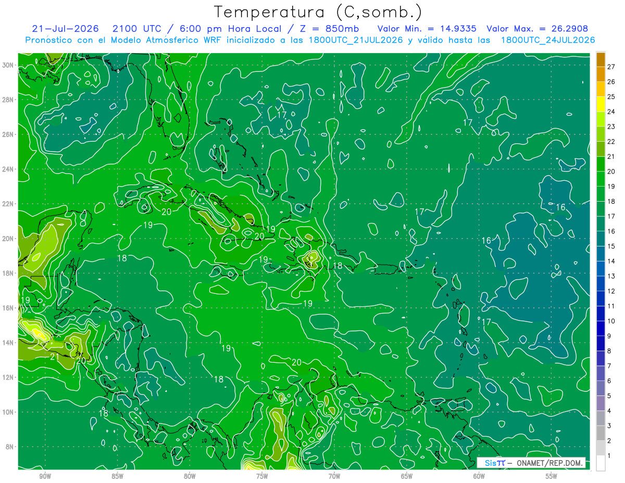Click the 20N latitude axis label
This screenshot has height=483, width=625.
[x=8, y=239]
